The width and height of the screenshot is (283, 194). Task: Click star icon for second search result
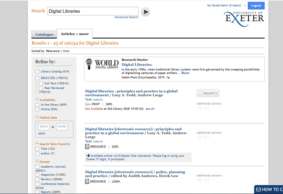pyautogui.click(x=199, y=138)
